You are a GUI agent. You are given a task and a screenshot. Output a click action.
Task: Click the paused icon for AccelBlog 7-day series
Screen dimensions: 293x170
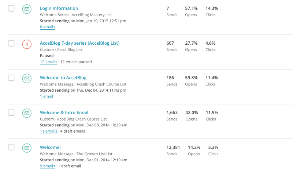point(27,44)
